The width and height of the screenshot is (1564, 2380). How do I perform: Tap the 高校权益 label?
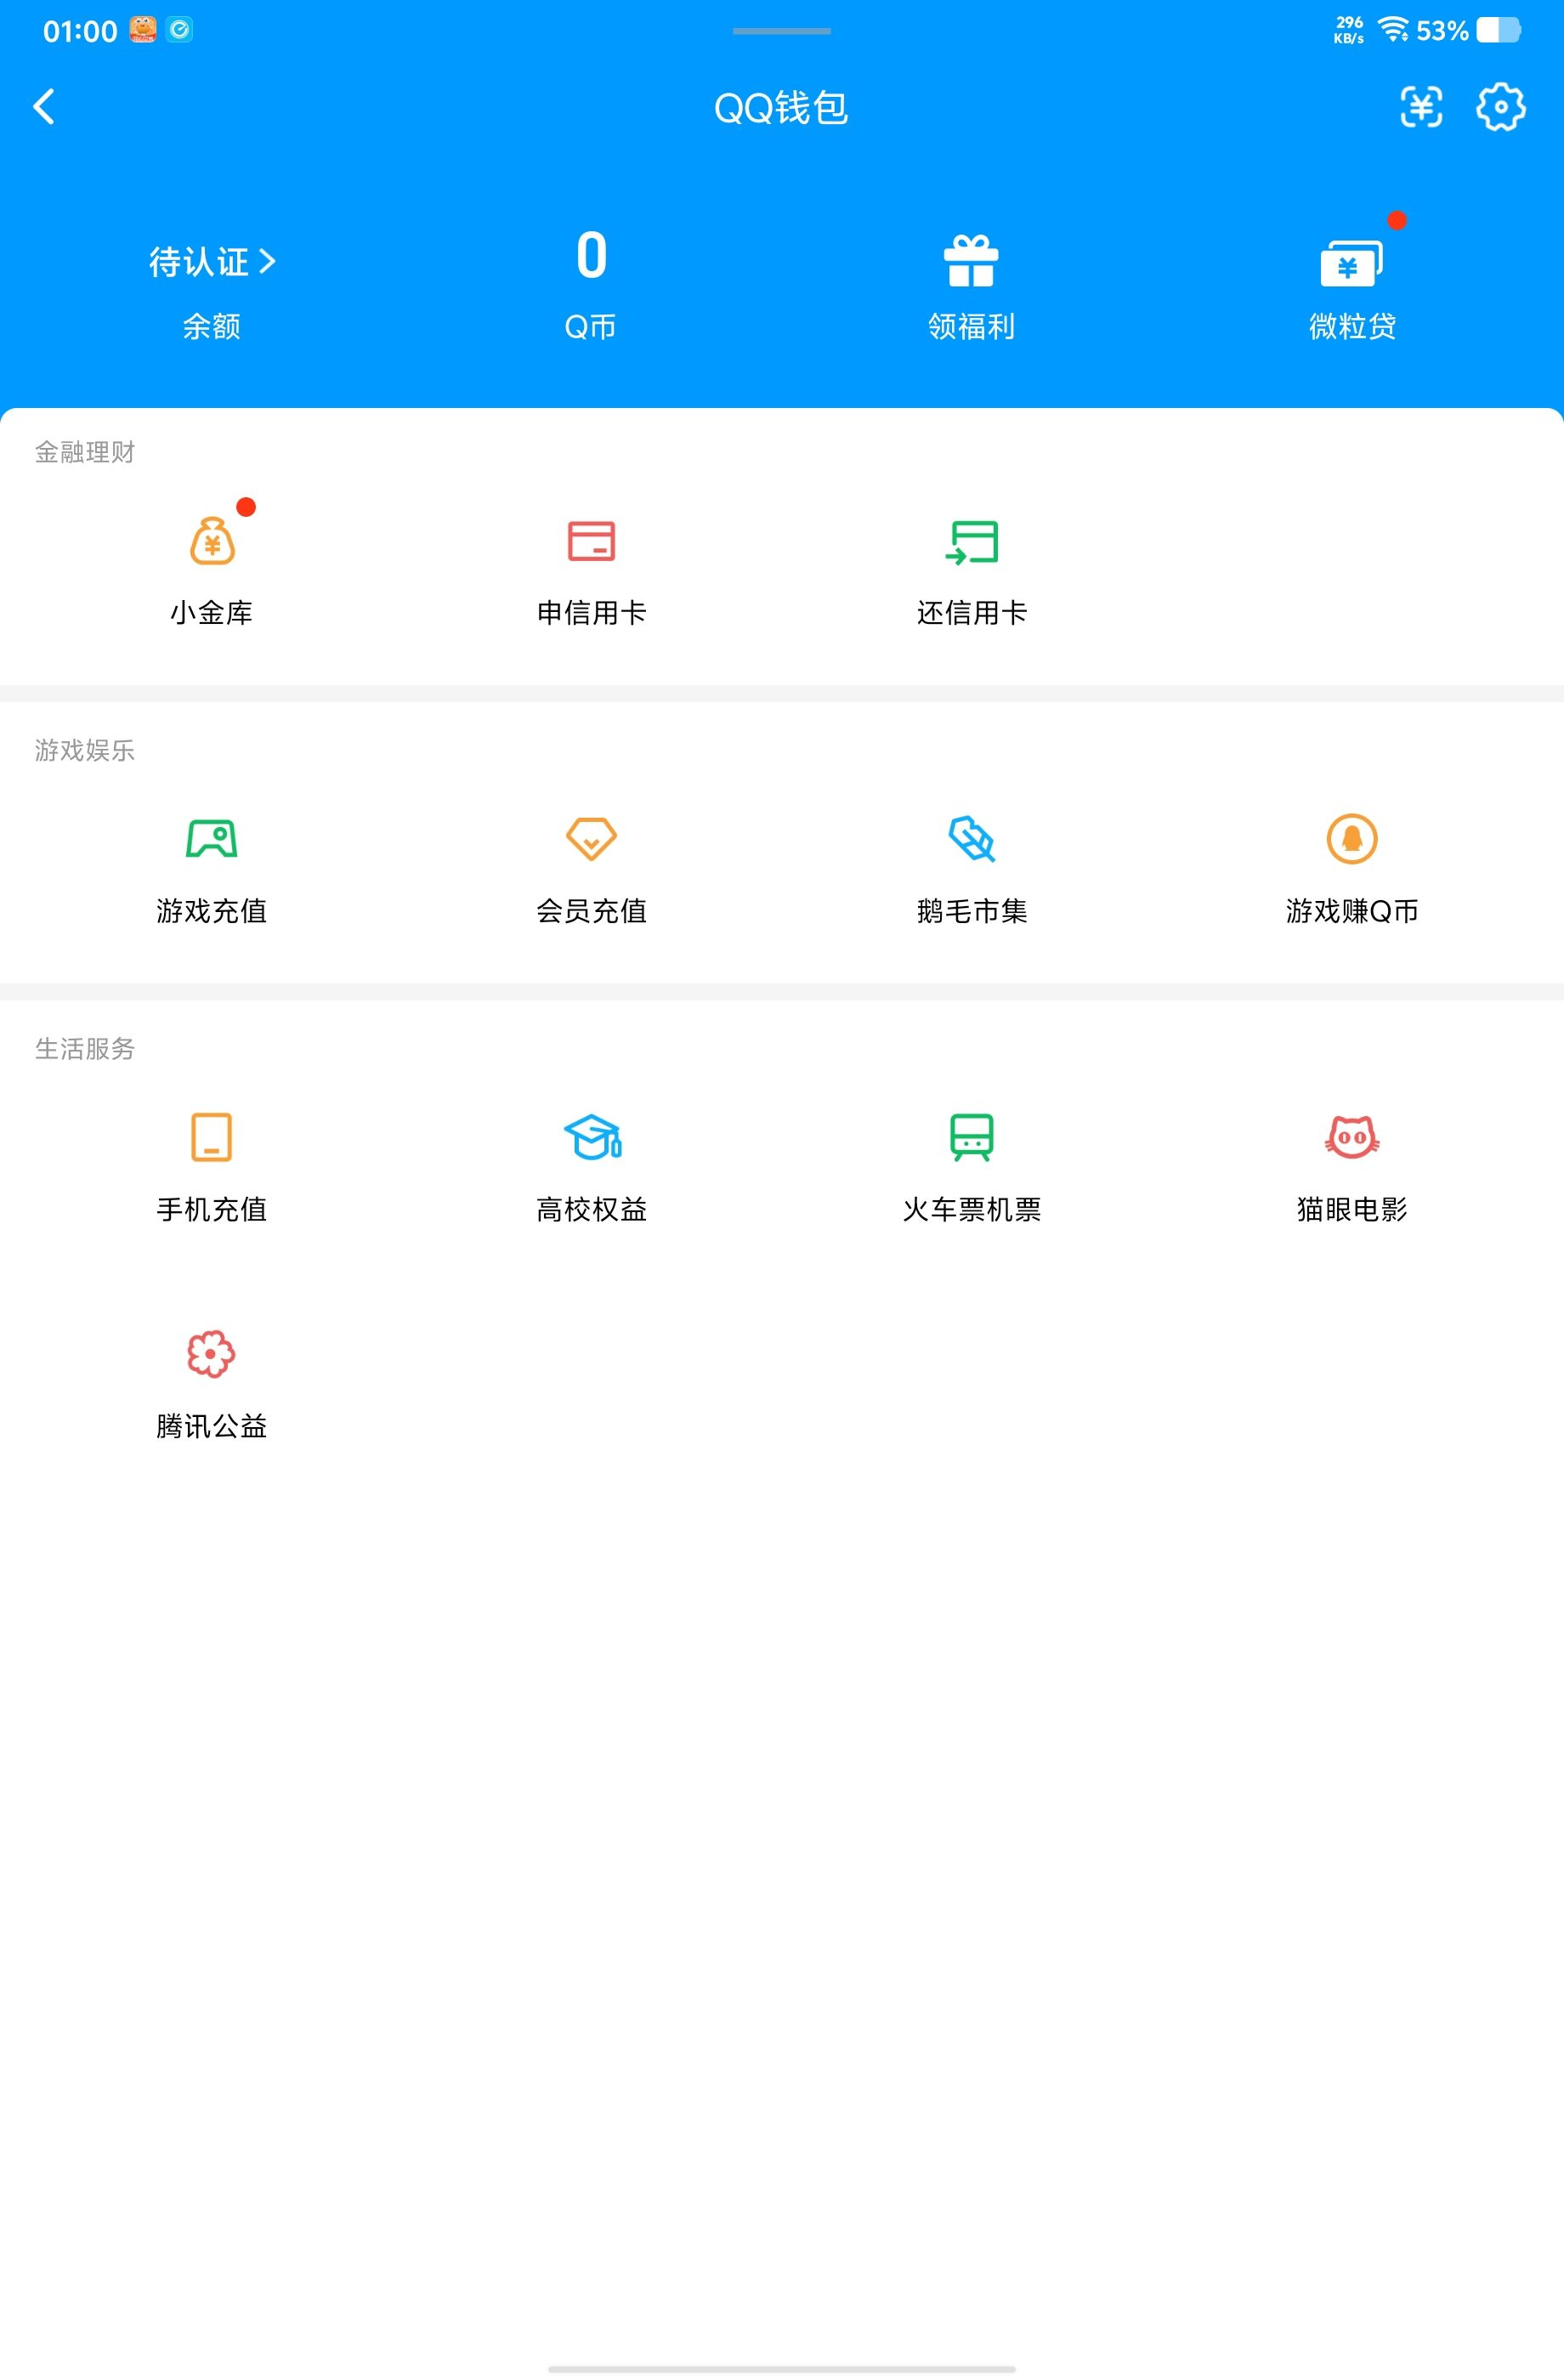[592, 1209]
